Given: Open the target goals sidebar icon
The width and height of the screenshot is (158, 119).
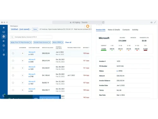Looking at the screenshot, I should tap(4, 46).
